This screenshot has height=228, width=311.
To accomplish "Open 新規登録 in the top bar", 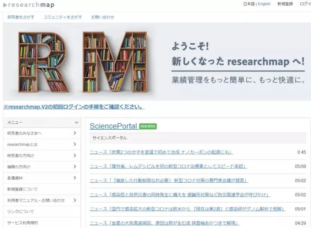I will [285, 4].
